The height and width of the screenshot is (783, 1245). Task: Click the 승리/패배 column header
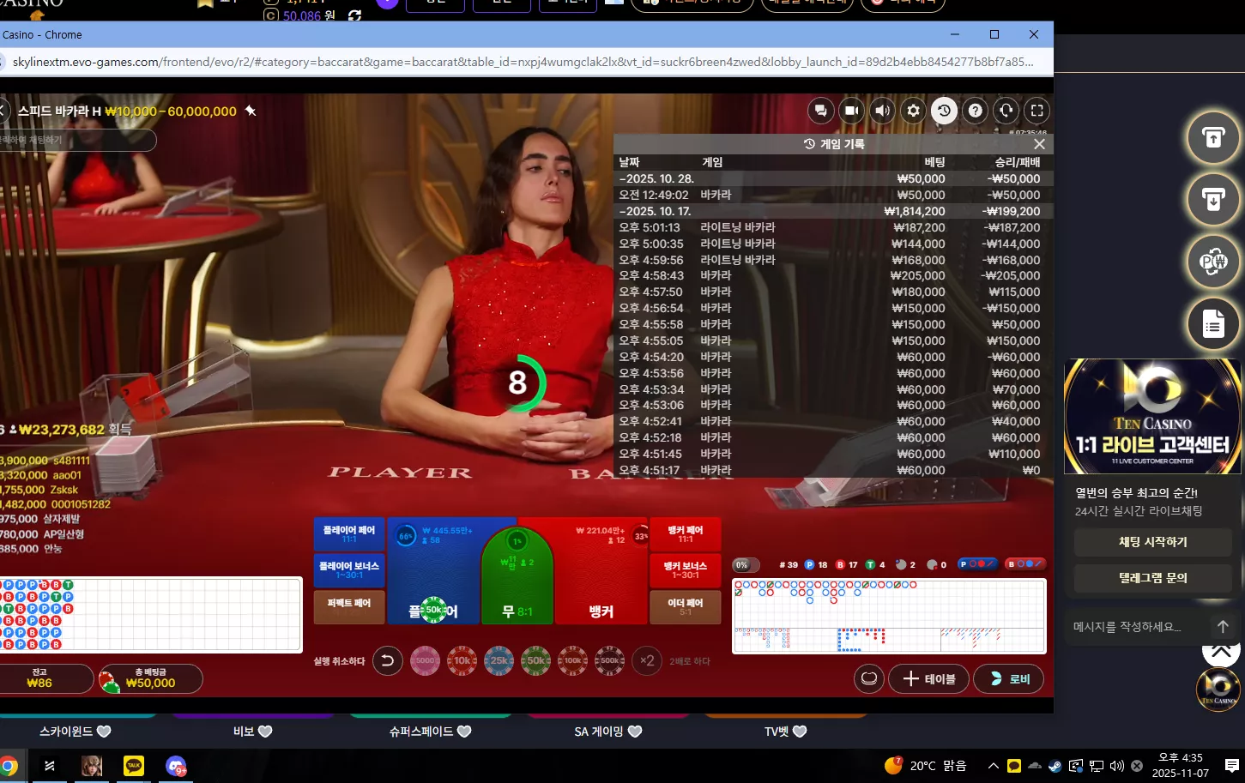(x=1018, y=162)
